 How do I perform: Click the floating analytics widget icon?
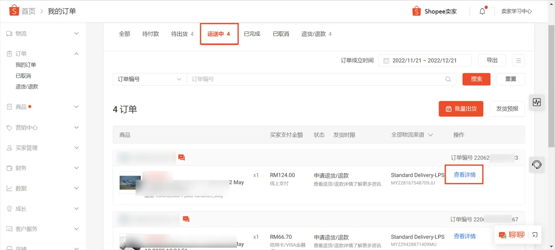536,102
